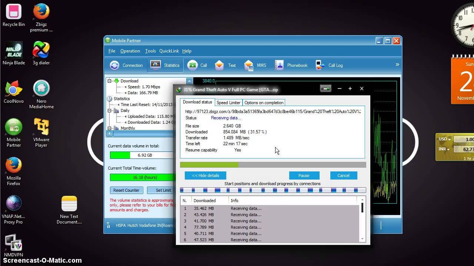Open Text messages in Mobile Partner
The image size is (474, 266).
click(x=225, y=65)
